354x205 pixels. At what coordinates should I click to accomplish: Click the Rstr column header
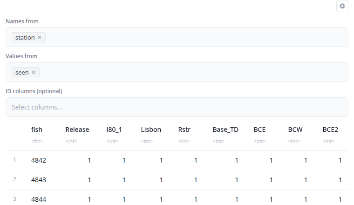184,130
